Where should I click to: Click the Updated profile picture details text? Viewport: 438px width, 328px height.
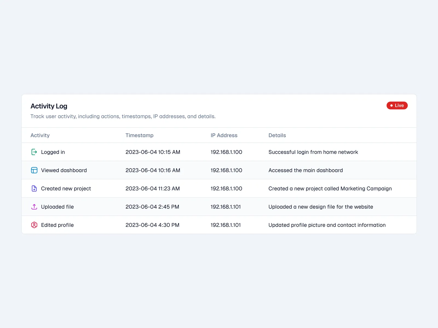(x=327, y=225)
